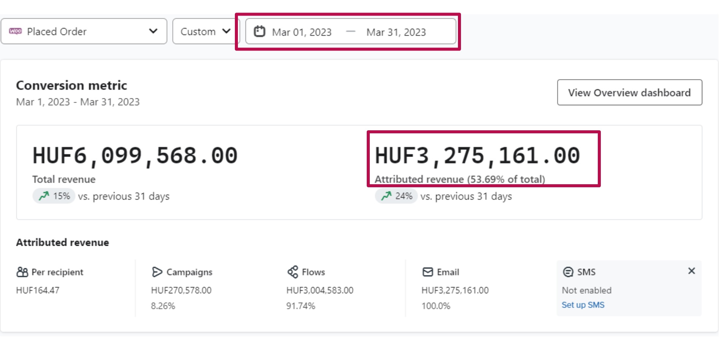Follow the Set up SMS link
Image resolution: width=727 pixels, height=343 pixels.
click(x=583, y=305)
